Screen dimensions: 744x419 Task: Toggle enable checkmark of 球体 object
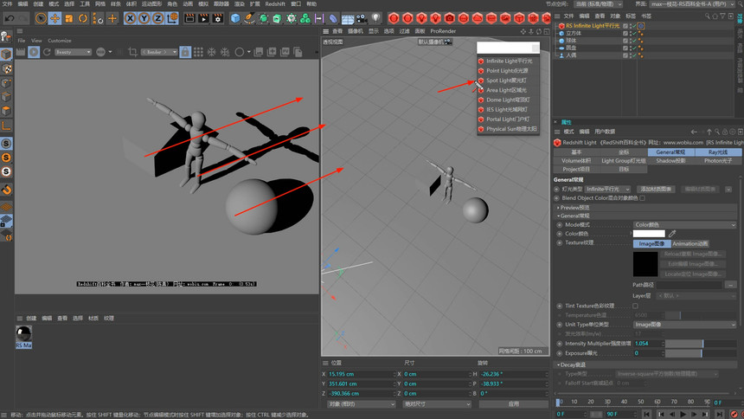[633, 41]
